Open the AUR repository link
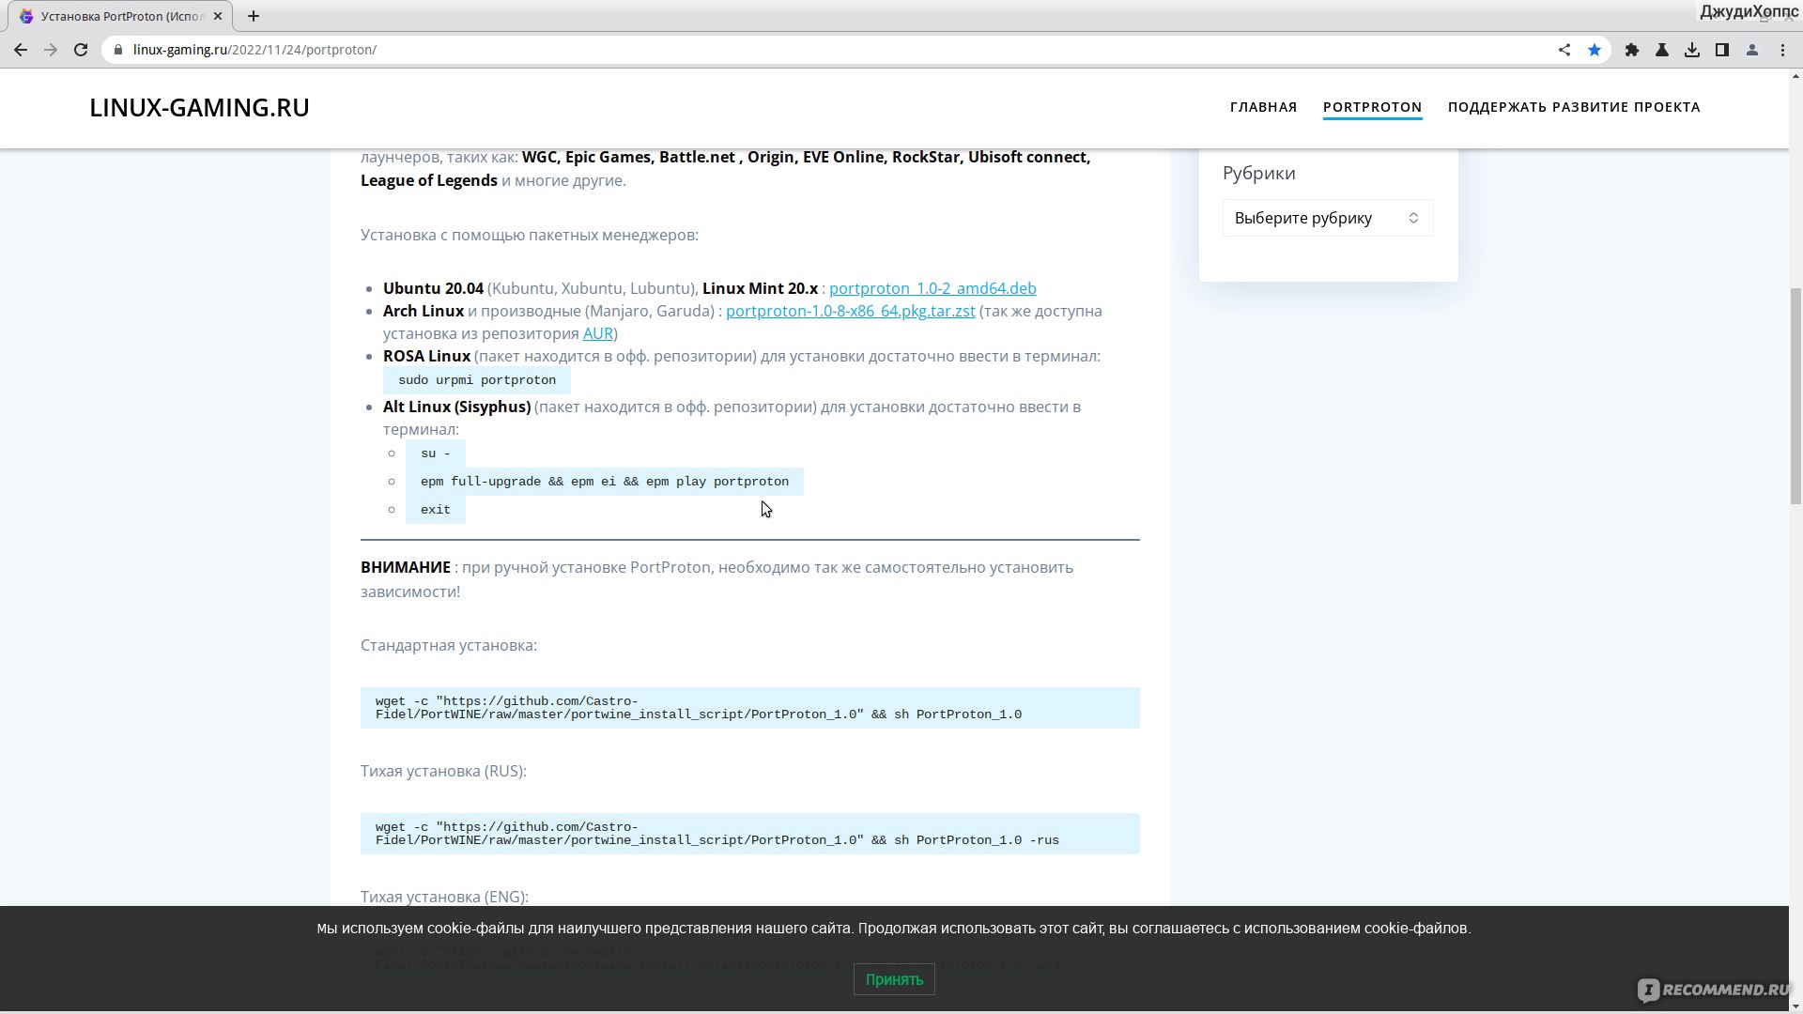The height and width of the screenshot is (1014, 1803). (x=597, y=333)
